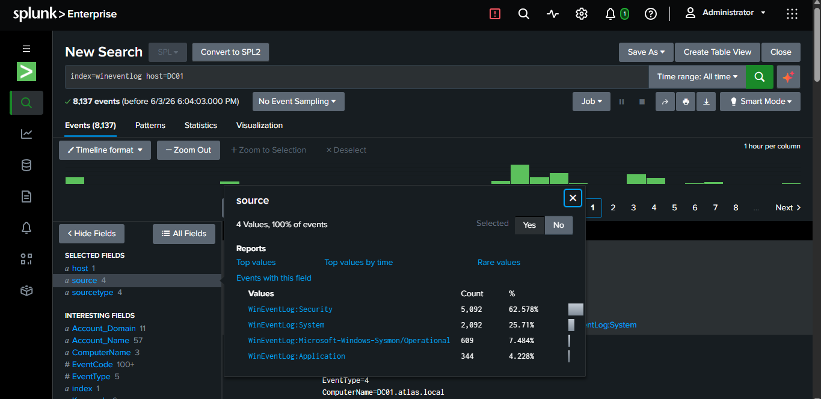This screenshot has width=821, height=399.
Task: Click the share job arrow icon
Action: (x=665, y=102)
